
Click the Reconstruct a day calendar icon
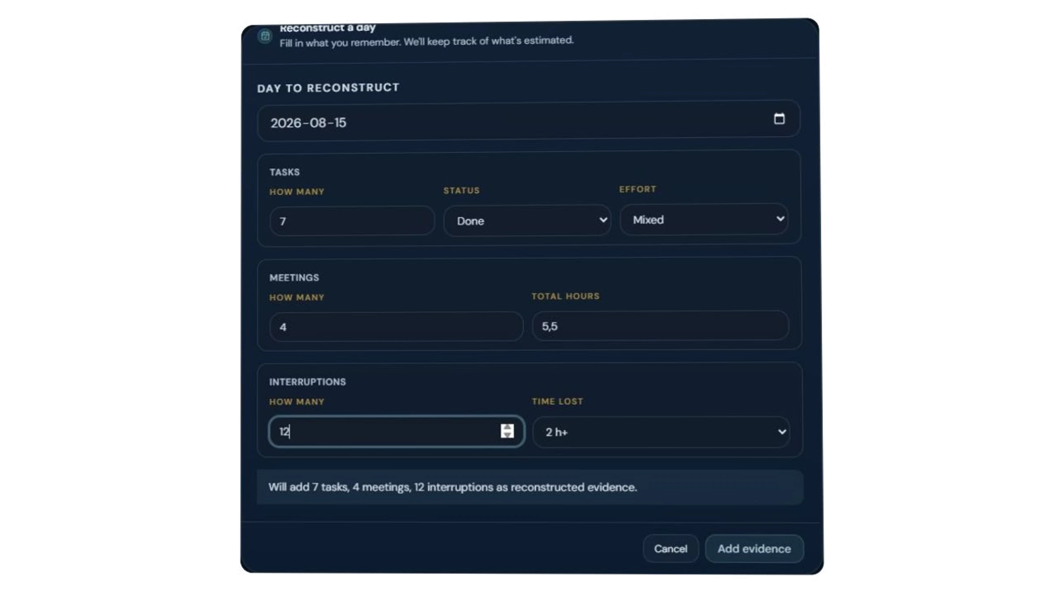point(265,36)
